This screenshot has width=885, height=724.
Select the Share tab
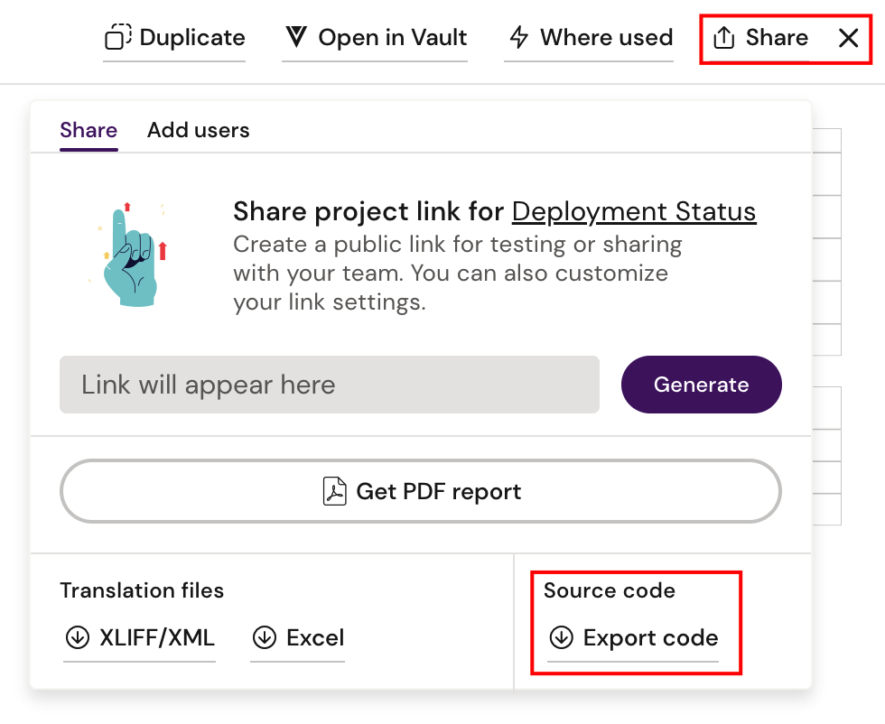coord(88,130)
